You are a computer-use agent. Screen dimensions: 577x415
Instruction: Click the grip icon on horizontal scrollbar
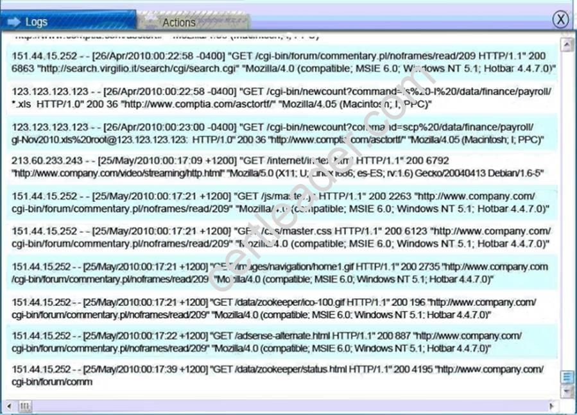24,407
